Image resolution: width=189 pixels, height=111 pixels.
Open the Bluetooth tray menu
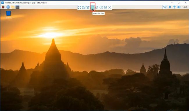click(170, 7)
